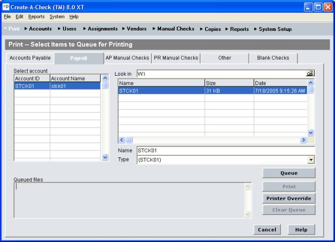The width and height of the screenshot is (335, 242).
Task: Click the Name input field containing STCK01
Action: coord(226,151)
